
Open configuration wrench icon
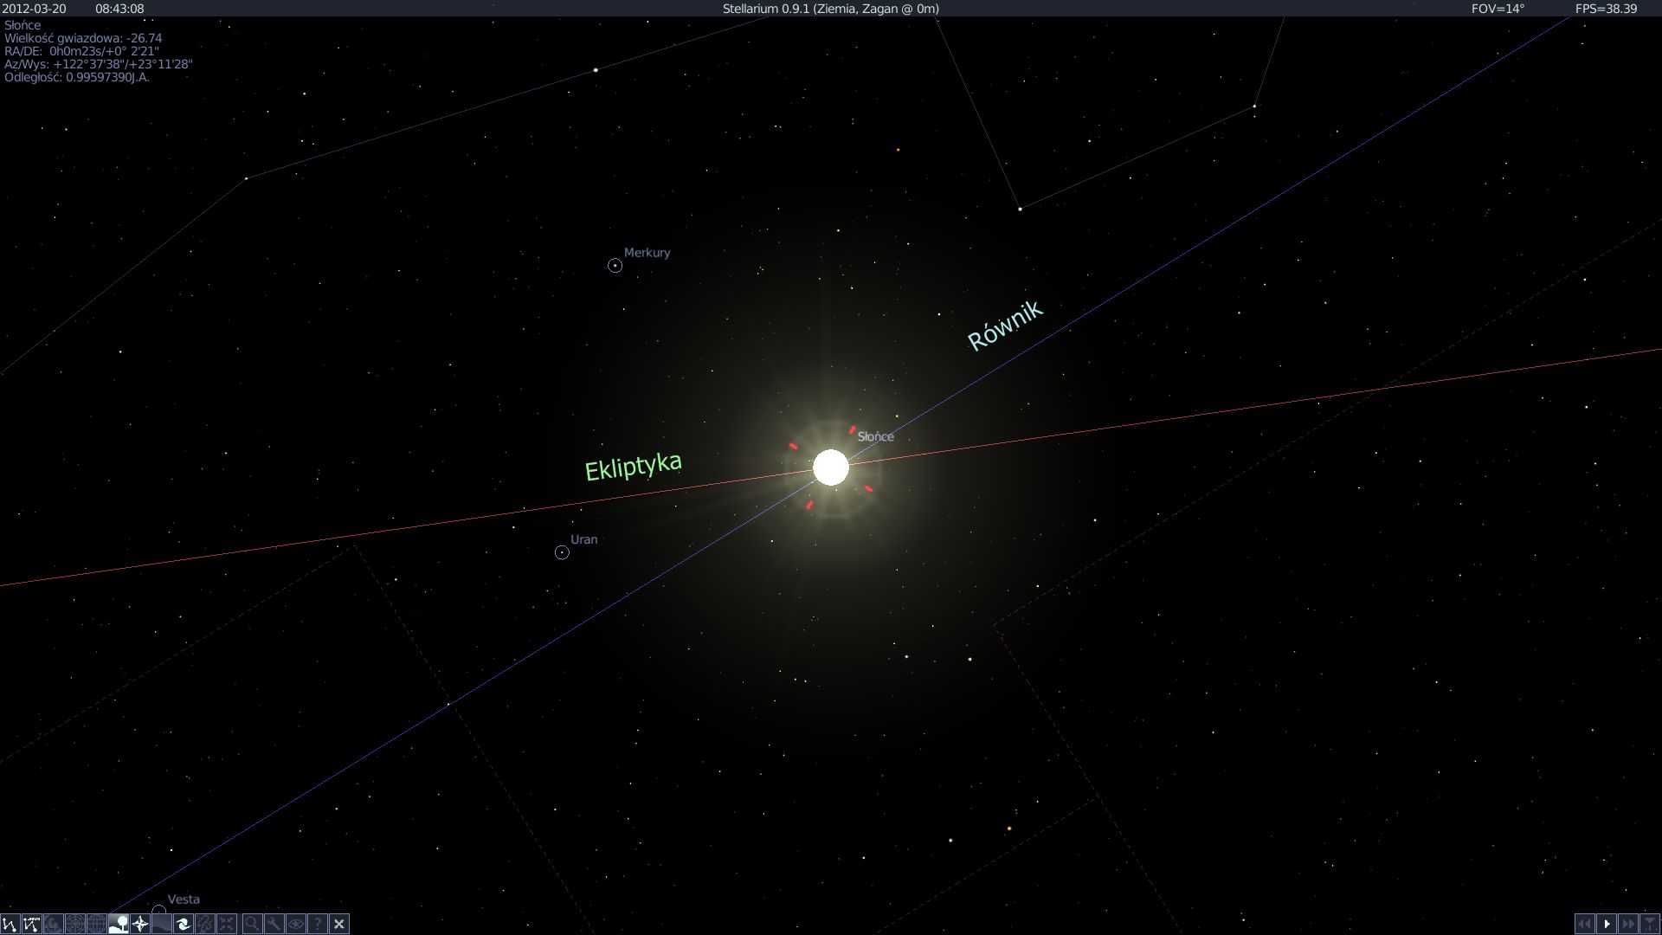274,924
